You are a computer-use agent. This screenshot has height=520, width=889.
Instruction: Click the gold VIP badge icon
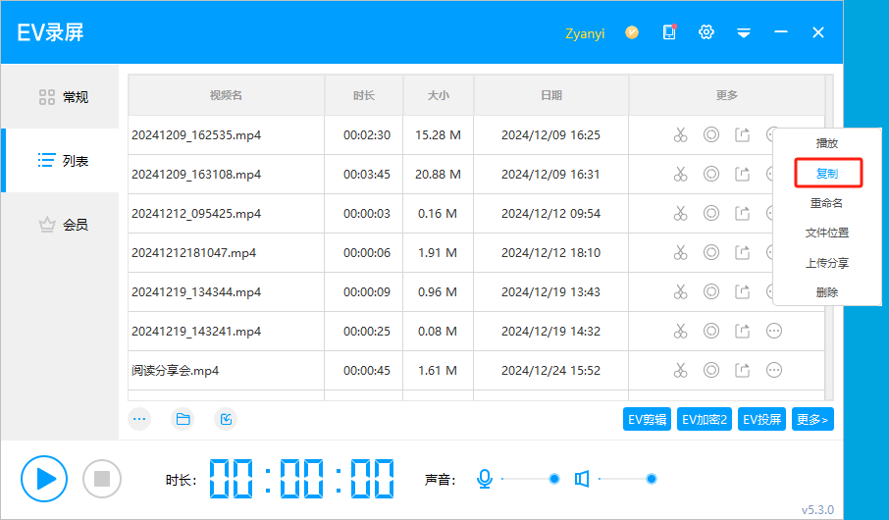coord(632,32)
